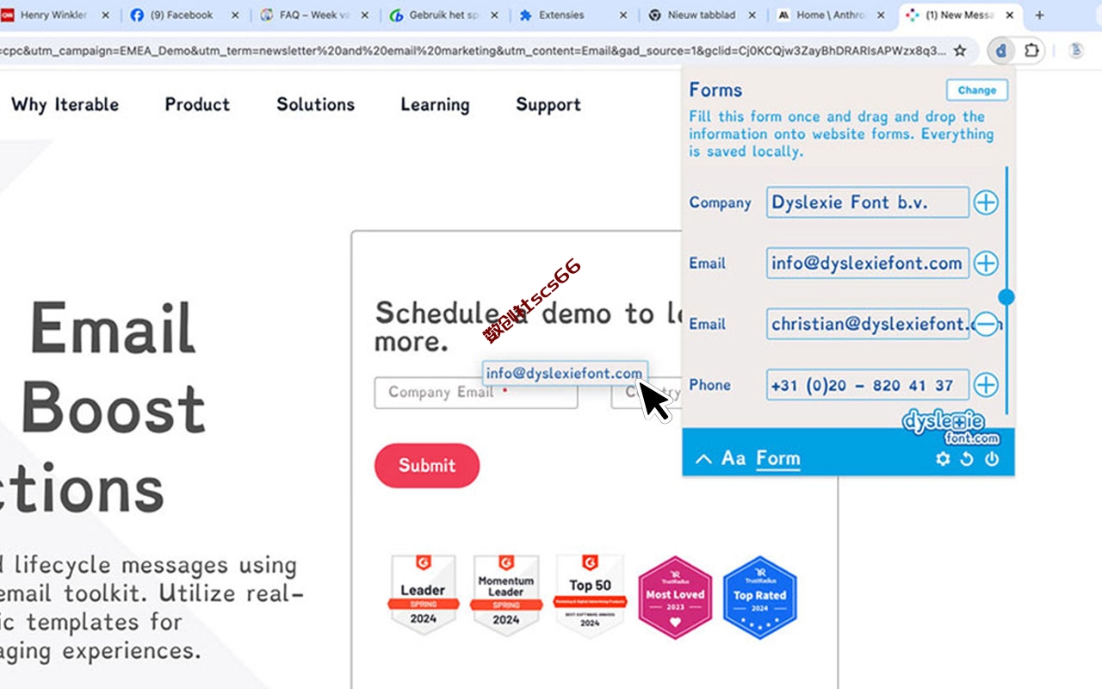1102x689 pixels.
Task: Open the Product menu
Action: (x=197, y=104)
